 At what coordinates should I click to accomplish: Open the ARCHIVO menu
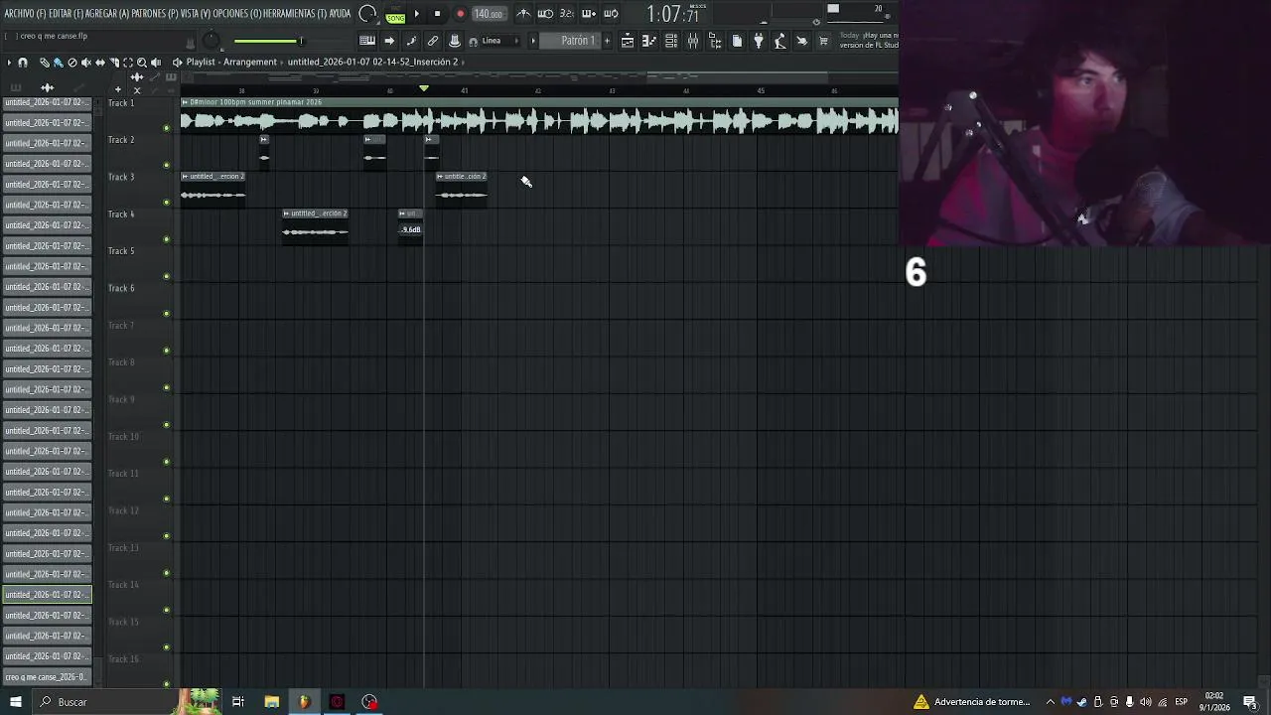pyautogui.click(x=25, y=14)
